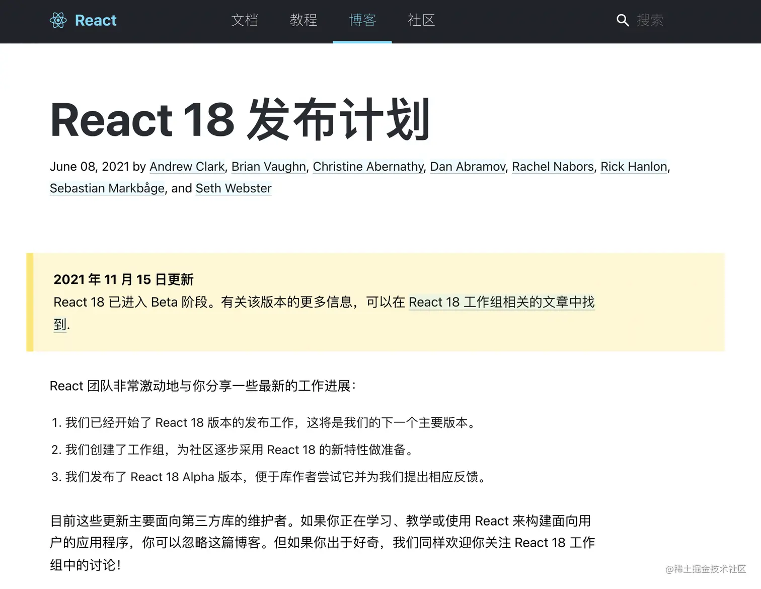Click the React 18 发布计划 heading
This screenshot has height=589, width=761.
[x=240, y=119]
